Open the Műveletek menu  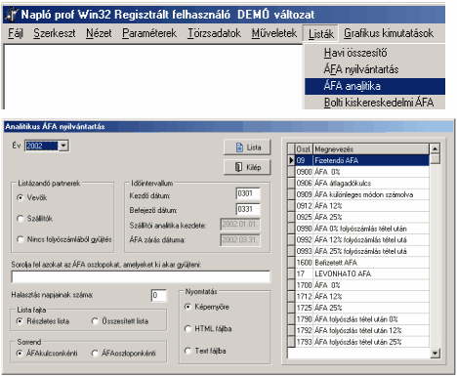[x=274, y=33]
